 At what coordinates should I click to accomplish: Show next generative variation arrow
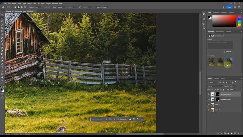tap(114, 119)
